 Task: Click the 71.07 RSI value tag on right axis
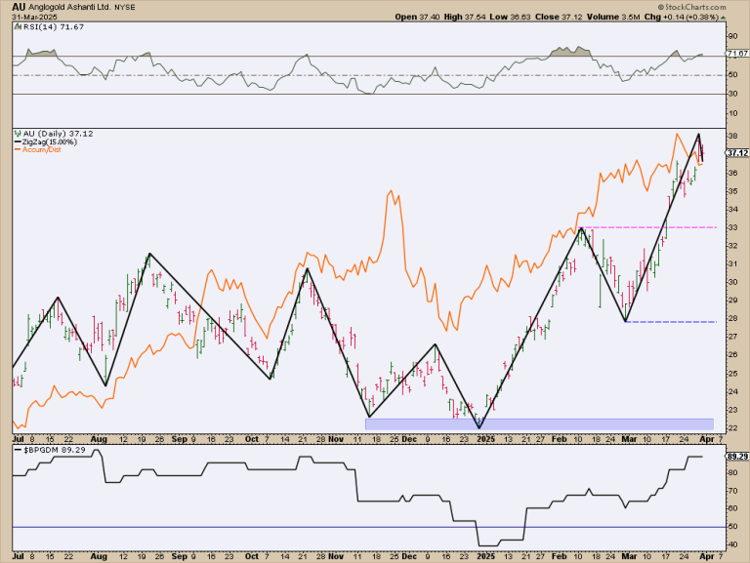[x=737, y=54]
